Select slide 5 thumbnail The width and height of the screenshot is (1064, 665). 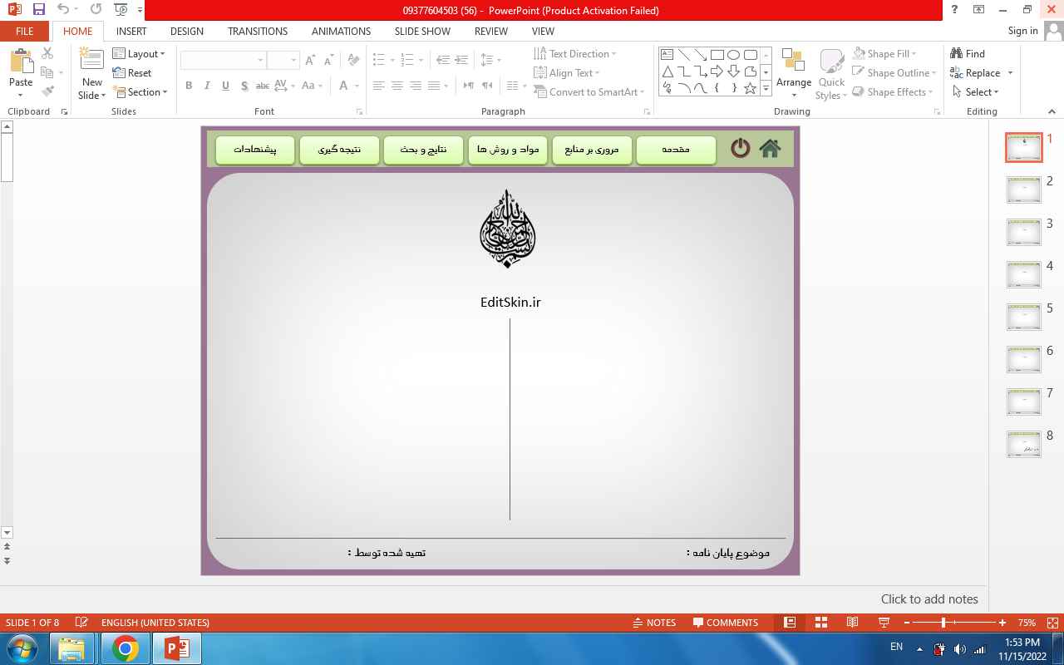tap(1023, 317)
